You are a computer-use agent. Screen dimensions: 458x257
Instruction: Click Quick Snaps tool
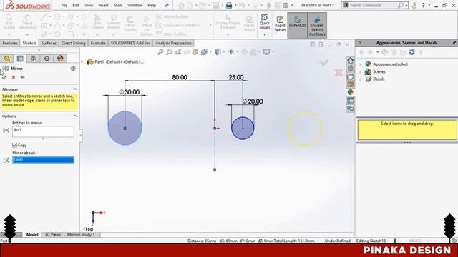click(264, 22)
